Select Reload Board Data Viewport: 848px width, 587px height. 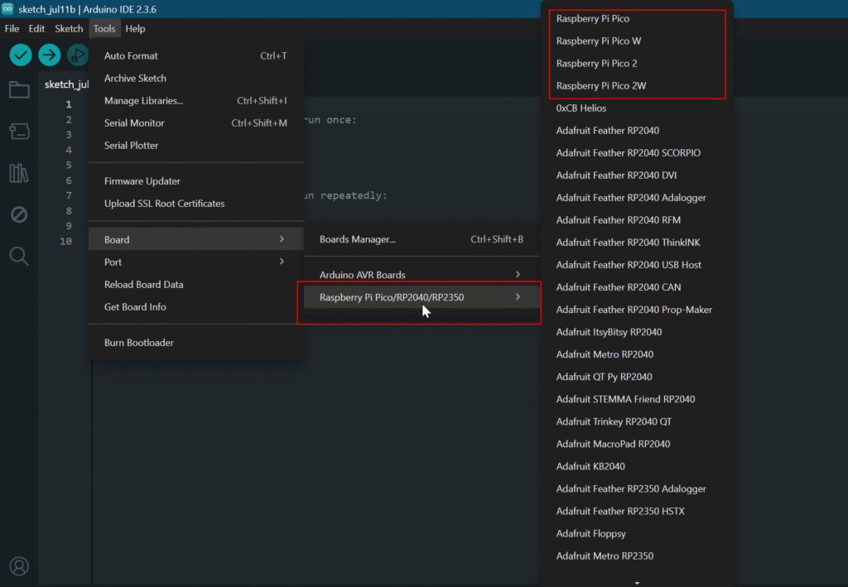pos(195,284)
